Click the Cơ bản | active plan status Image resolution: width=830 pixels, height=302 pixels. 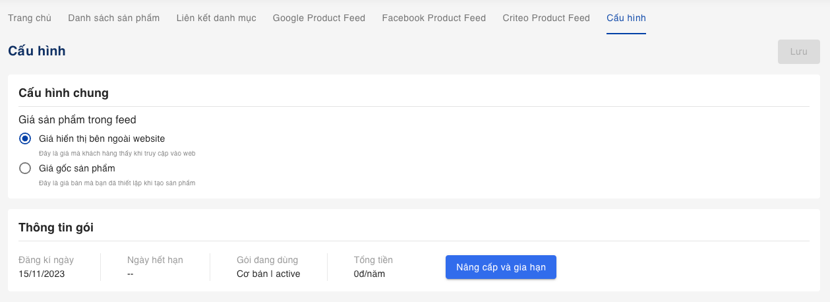tap(268, 274)
